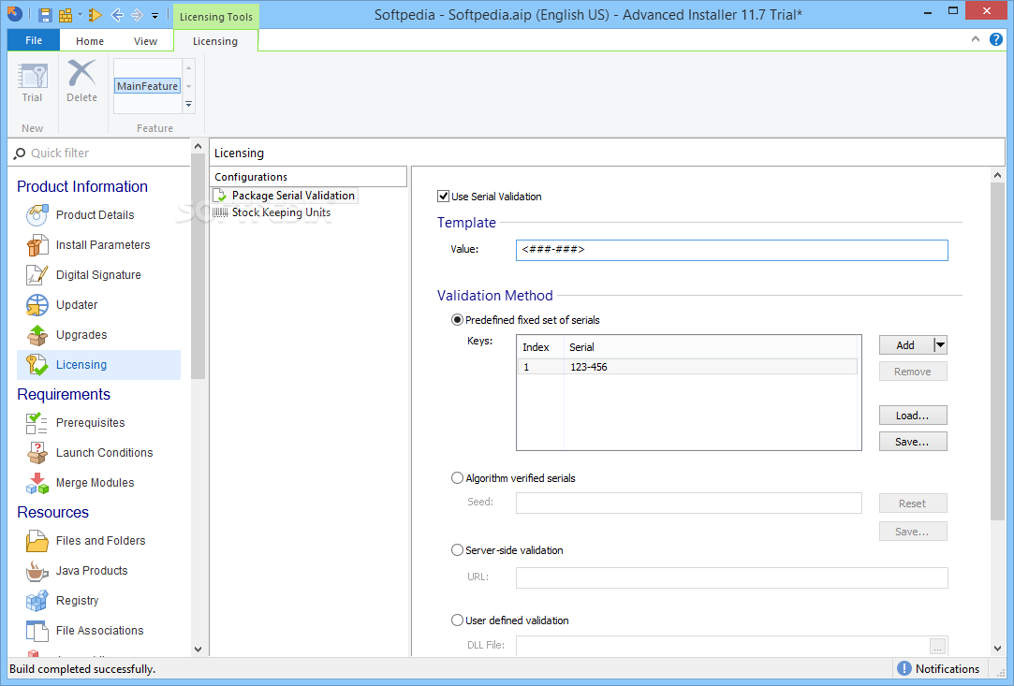Click right panel scrollbar down arrow
This screenshot has width=1014, height=686.
[997, 649]
